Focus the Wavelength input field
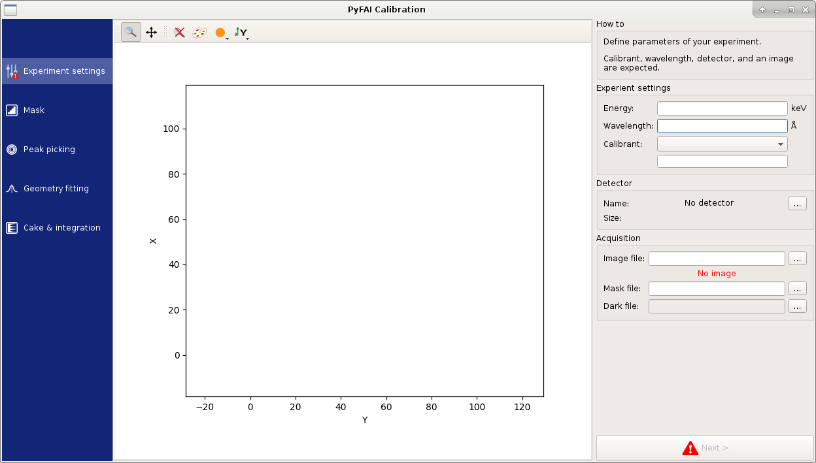Screen dimensions: 816x463 click(x=722, y=126)
